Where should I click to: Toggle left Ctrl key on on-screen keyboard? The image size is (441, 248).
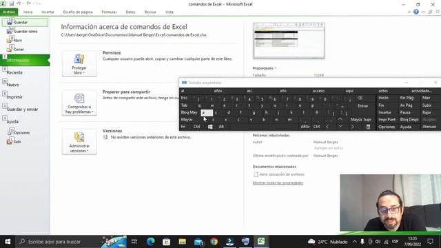click(196, 127)
